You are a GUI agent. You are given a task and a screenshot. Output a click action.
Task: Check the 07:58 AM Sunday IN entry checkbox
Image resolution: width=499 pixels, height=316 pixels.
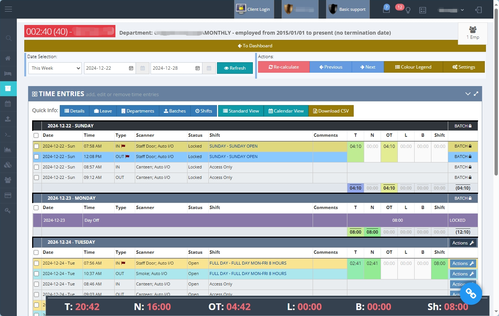(x=36, y=146)
